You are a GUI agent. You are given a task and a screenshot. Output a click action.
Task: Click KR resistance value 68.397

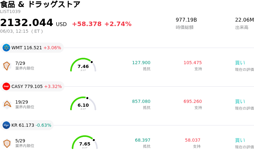point(143,140)
